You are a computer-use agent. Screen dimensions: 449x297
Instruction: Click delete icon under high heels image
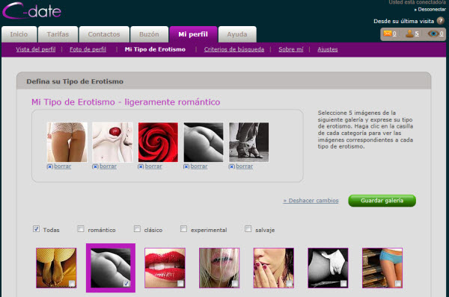click(232, 166)
